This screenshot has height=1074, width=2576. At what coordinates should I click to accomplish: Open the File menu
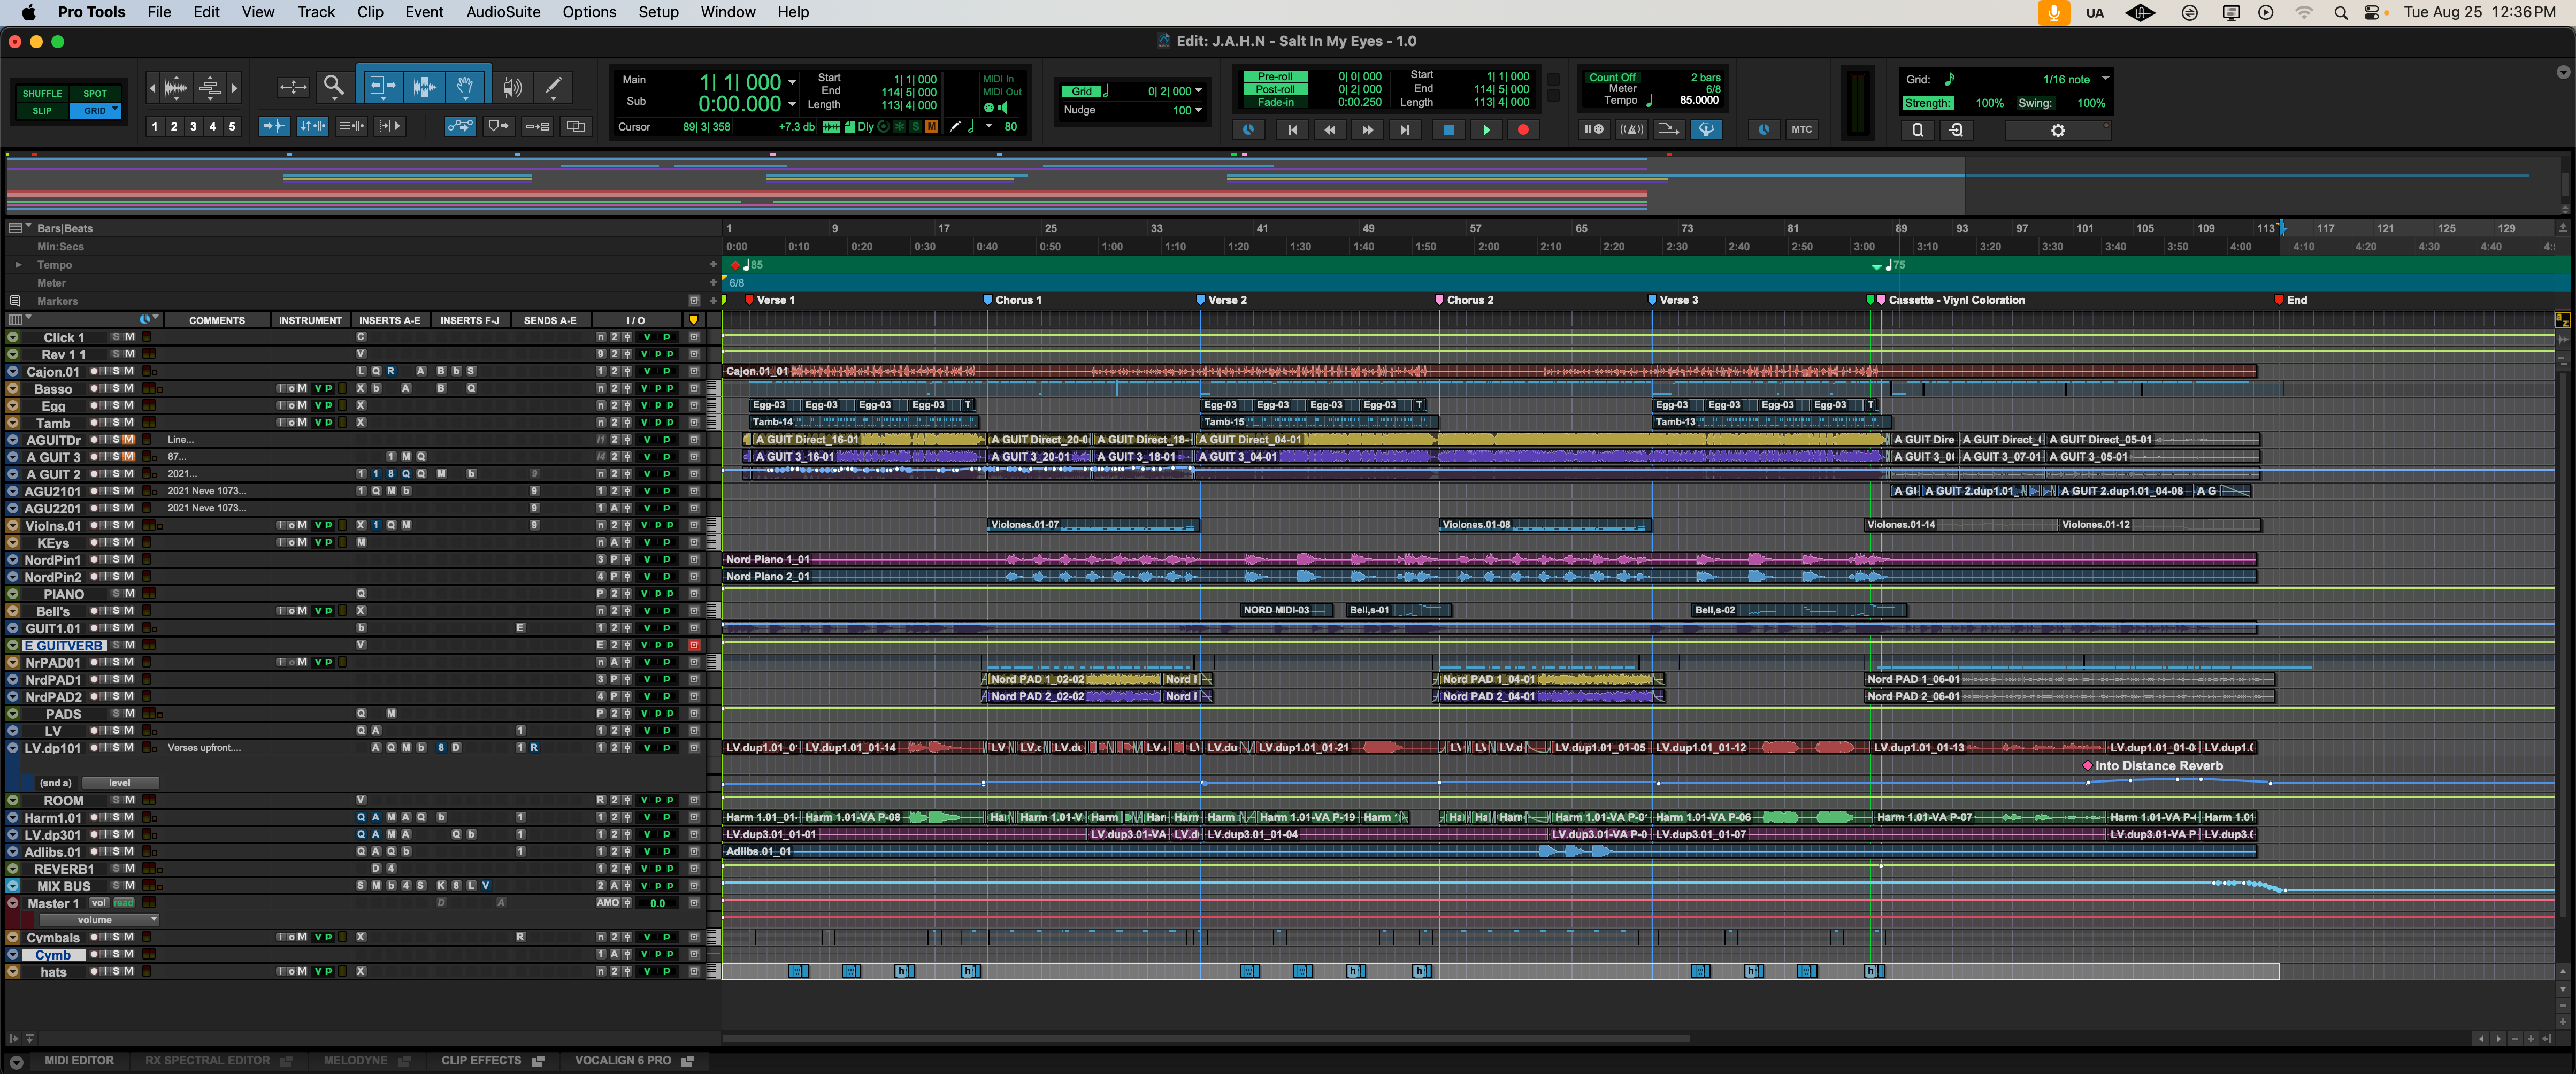(159, 12)
